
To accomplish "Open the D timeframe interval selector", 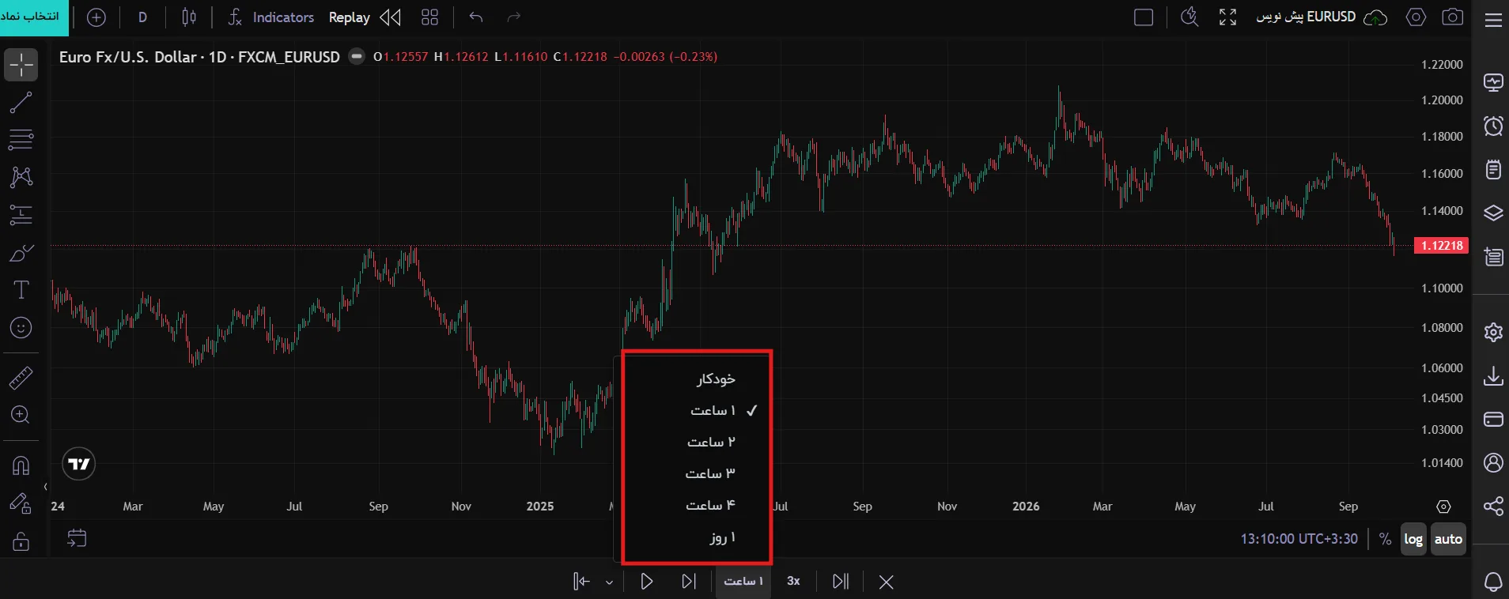I will pos(142,17).
